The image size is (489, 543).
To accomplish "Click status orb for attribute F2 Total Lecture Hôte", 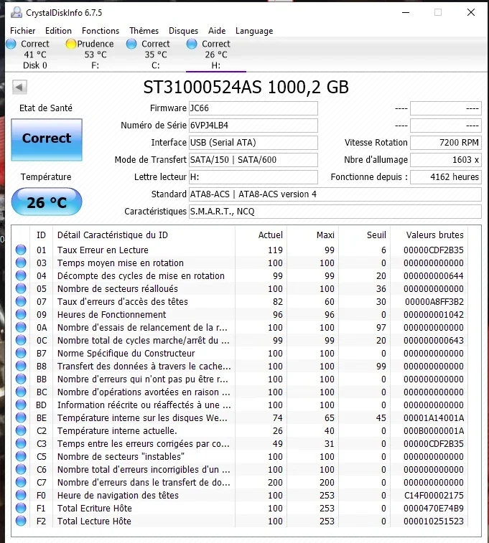I will click(x=21, y=521).
